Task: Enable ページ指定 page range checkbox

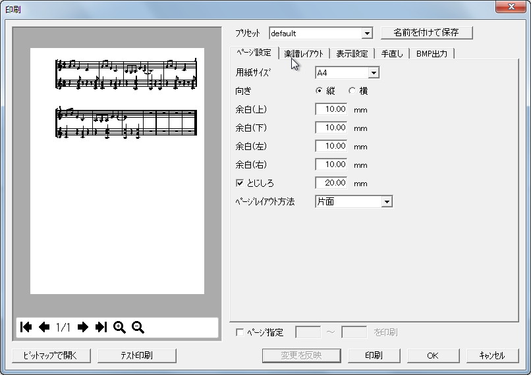Action: point(240,332)
